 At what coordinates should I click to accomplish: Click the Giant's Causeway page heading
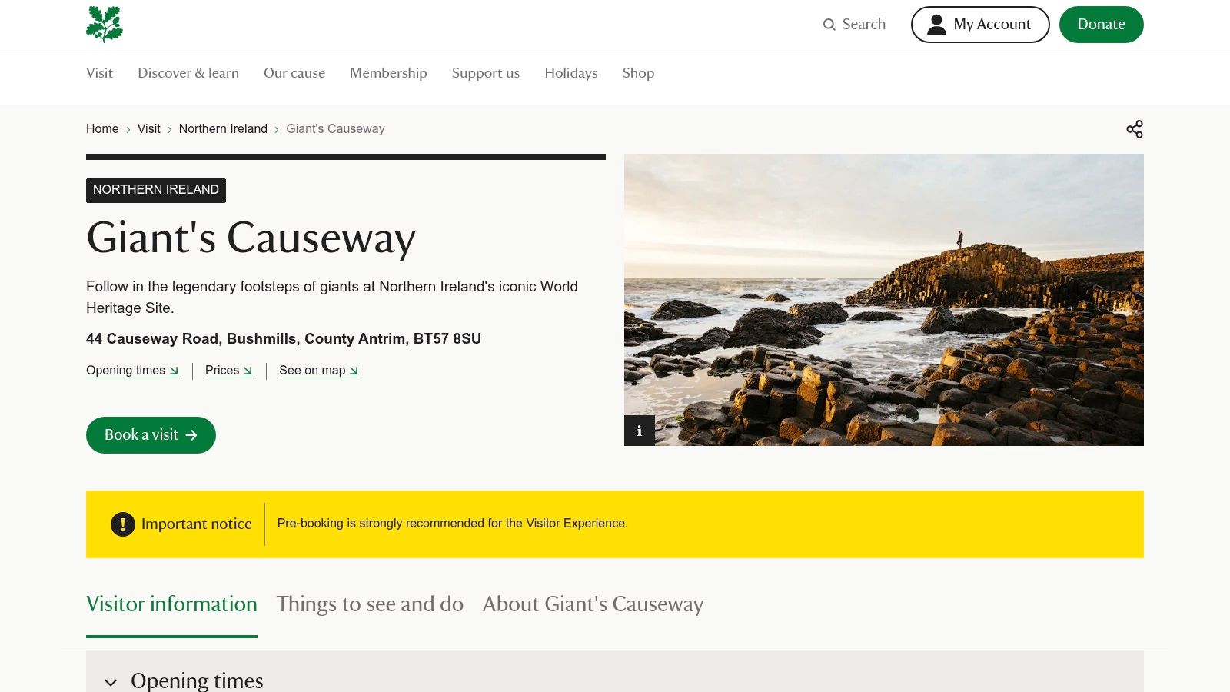(251, 238)
